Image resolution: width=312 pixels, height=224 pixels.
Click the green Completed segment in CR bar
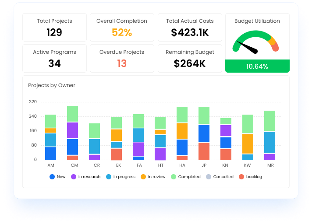point(94,131)
